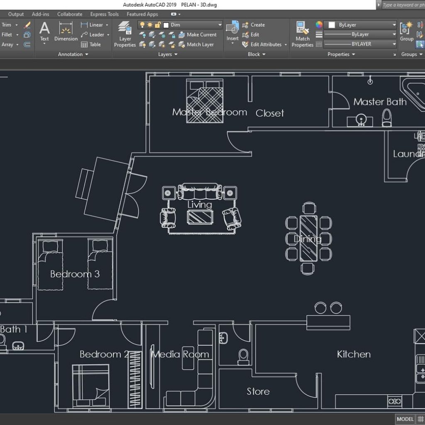The width and height of the screenshot is (425, 425).
Task: Click Turn All Layers On icon
Action: coord(142,44)
